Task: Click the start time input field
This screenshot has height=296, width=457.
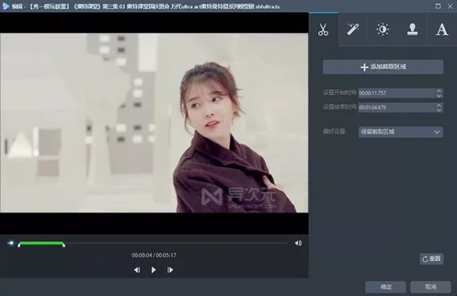Action: pyautogui.click(x=397, y=93)
